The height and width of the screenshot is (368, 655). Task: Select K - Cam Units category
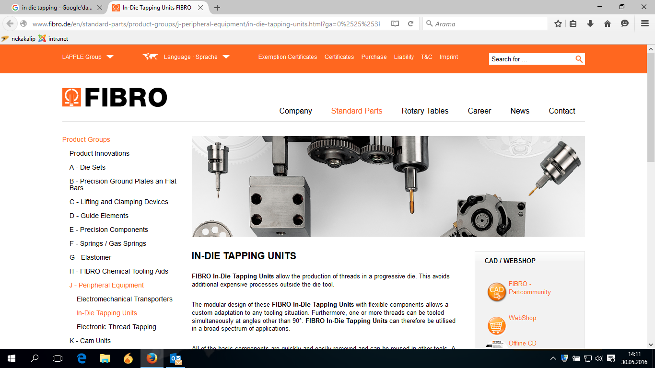[x=90, y=341]
